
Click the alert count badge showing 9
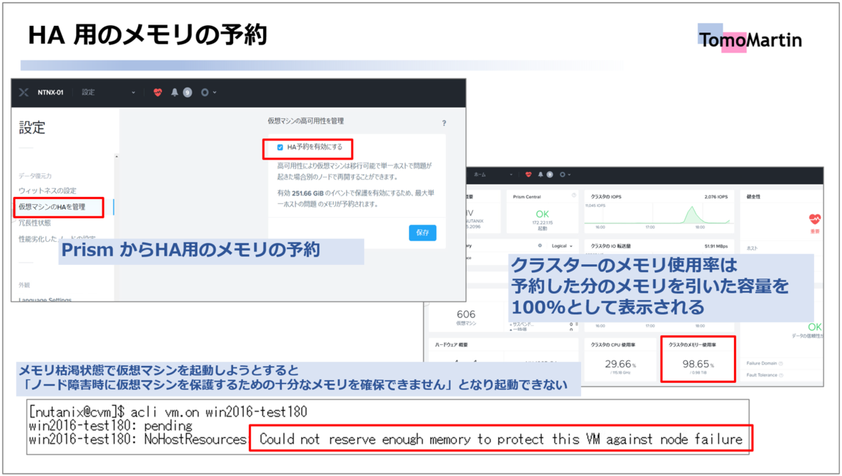tap(187, 92)
